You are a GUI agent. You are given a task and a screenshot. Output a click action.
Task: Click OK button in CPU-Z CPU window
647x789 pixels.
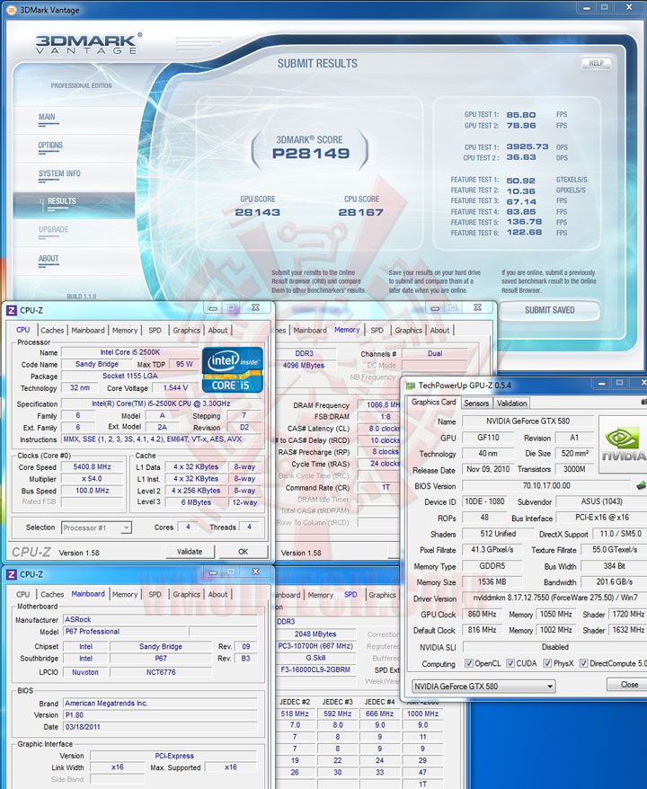[243, 552]
